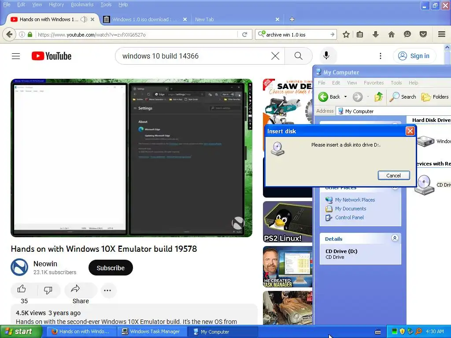451x338 pixels.
Task: Clear the YouTube search box with X
Action: coord(275,56)
